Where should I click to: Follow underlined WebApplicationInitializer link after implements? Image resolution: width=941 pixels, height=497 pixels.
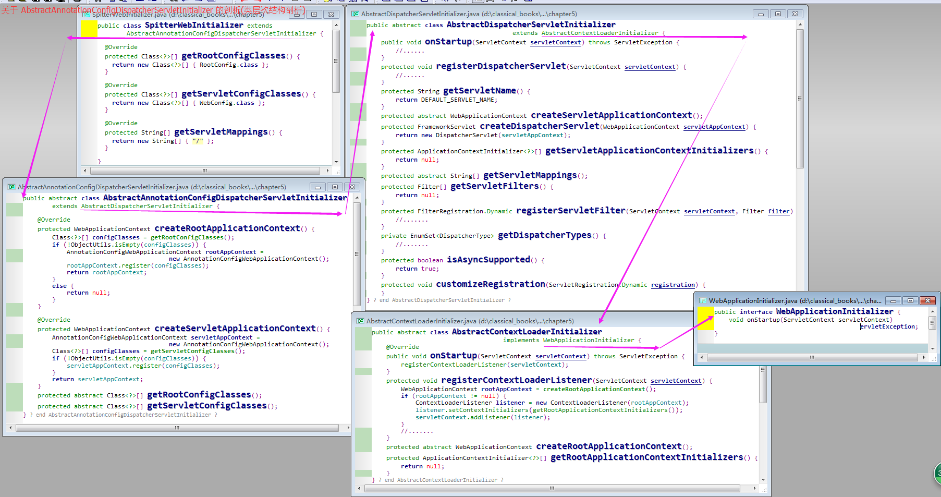coord(589,340)
